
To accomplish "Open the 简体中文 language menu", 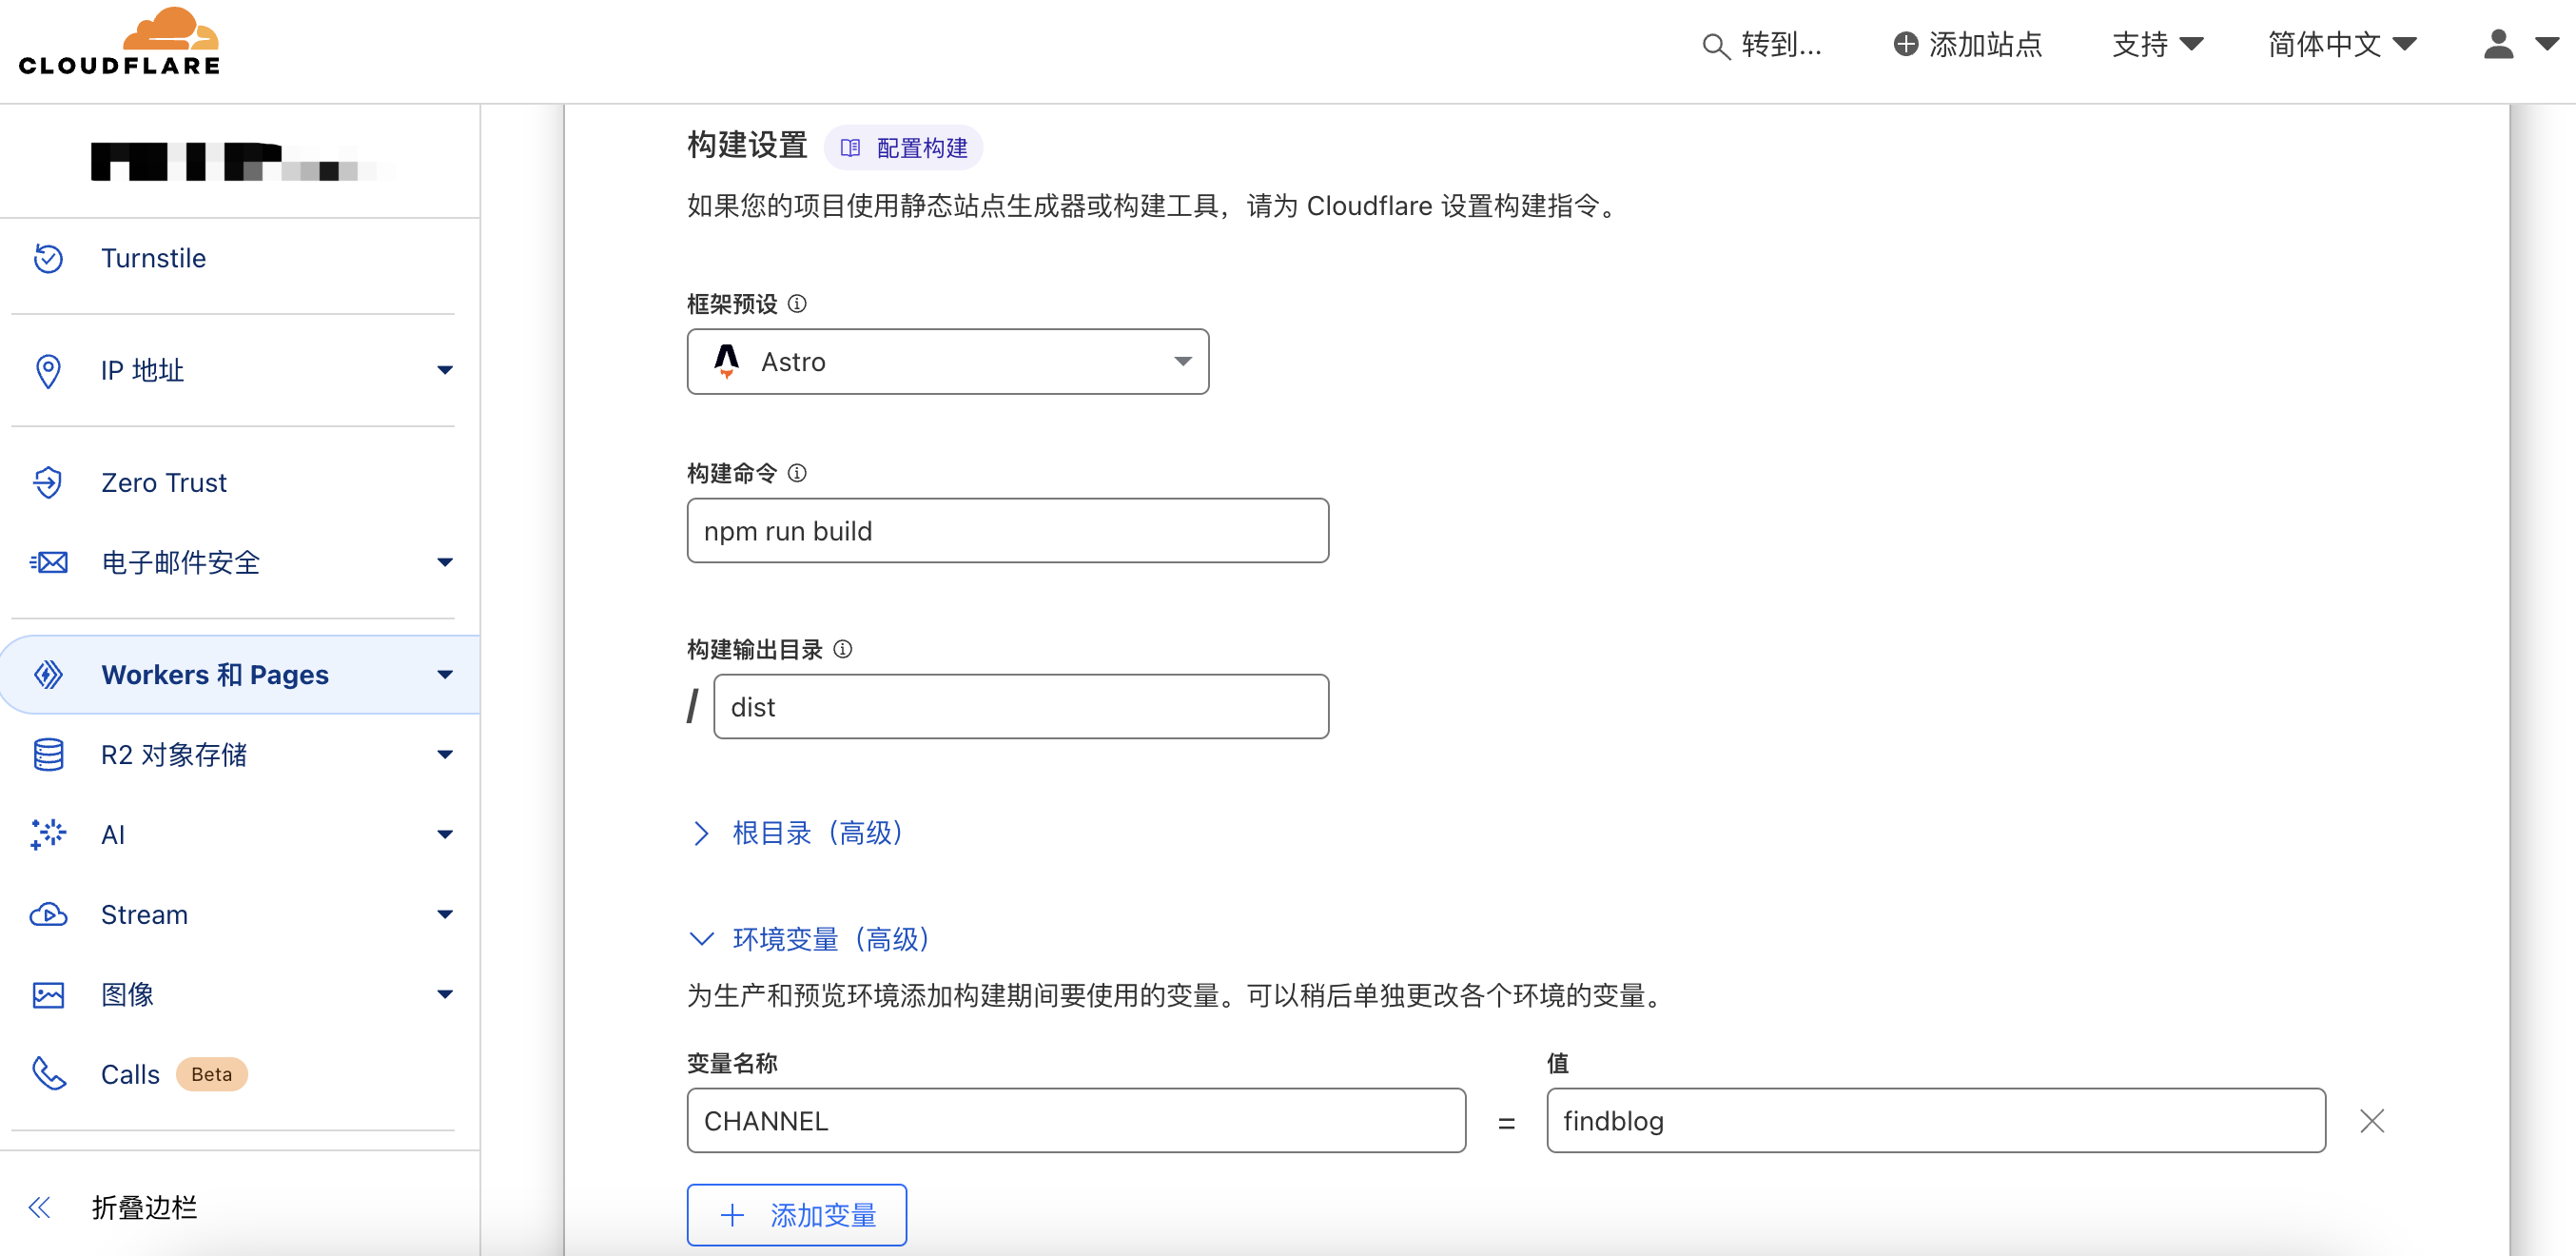I will click(2342, 44).
